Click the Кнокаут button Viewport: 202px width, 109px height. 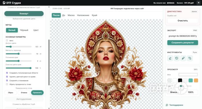[24, 14]
